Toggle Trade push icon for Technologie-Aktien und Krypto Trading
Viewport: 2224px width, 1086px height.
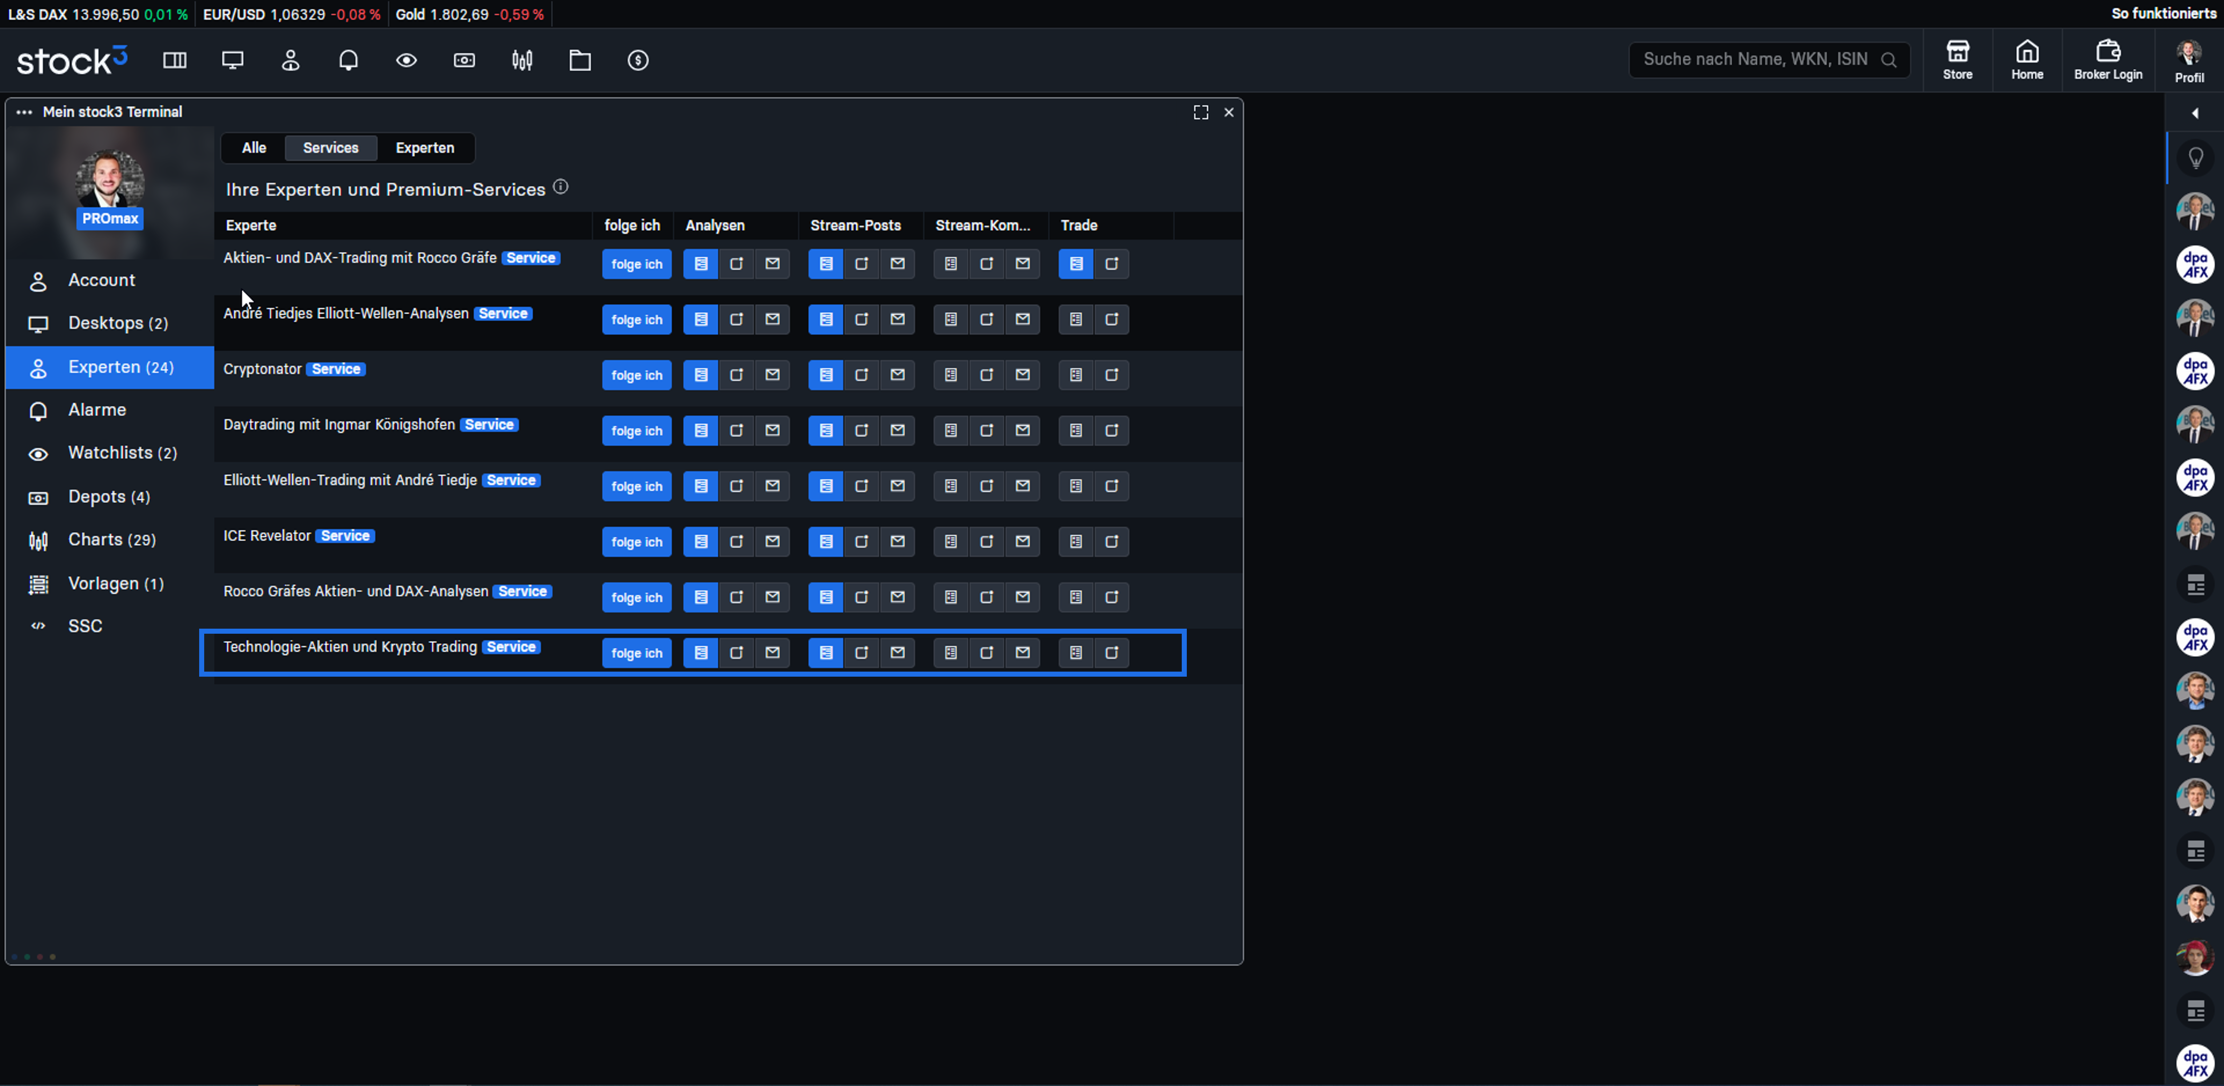[1112, 653]
